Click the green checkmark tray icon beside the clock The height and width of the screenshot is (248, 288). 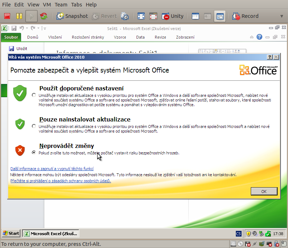click(268, 234)
